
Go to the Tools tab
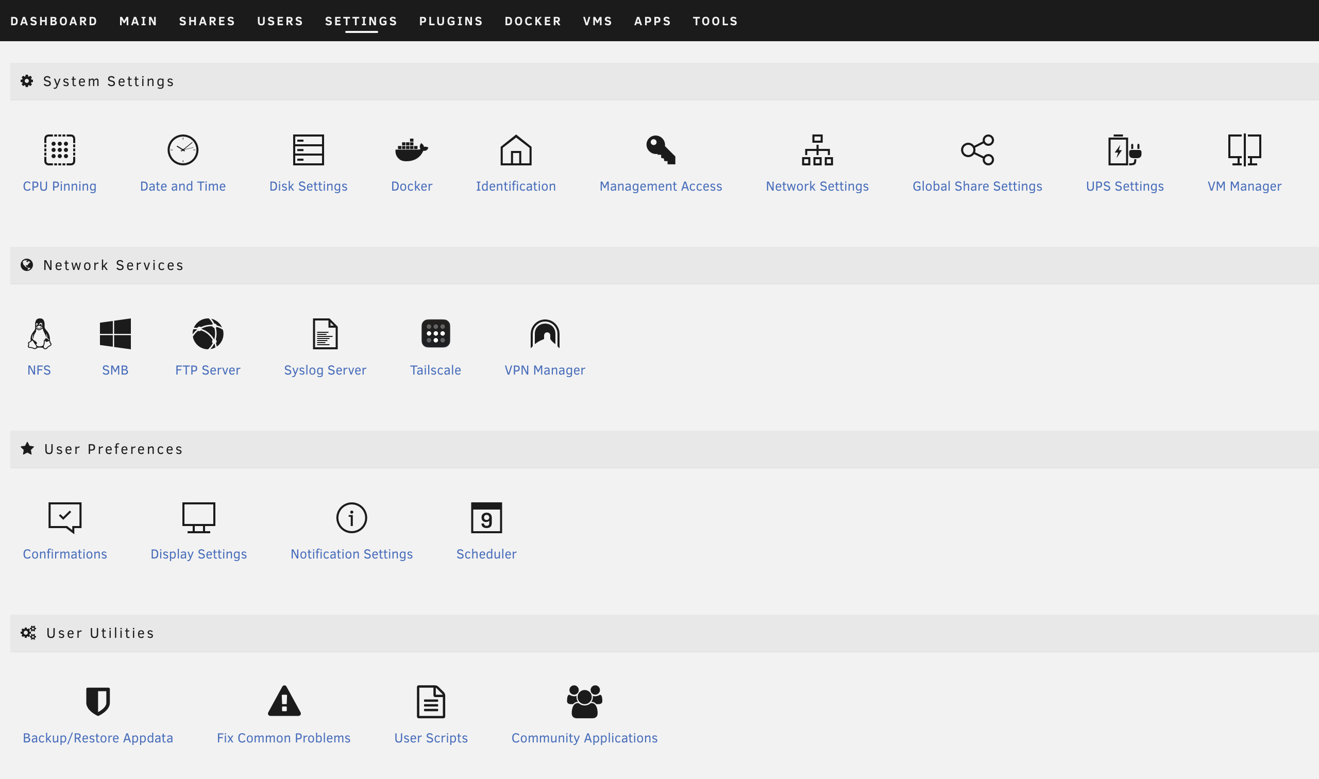[715, 21]
